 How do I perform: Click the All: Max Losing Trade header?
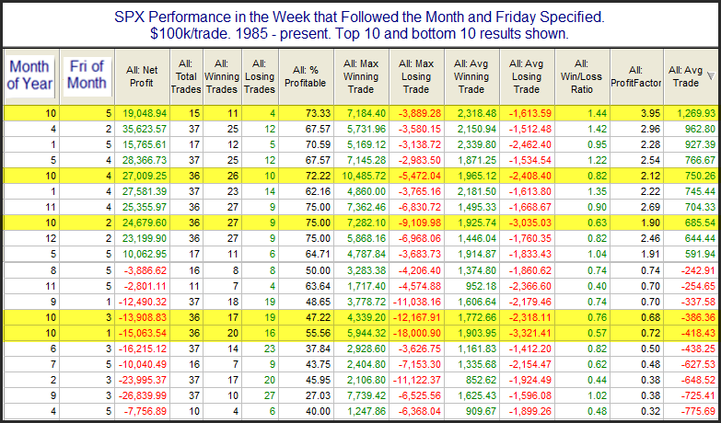click(x=416, y=76)
